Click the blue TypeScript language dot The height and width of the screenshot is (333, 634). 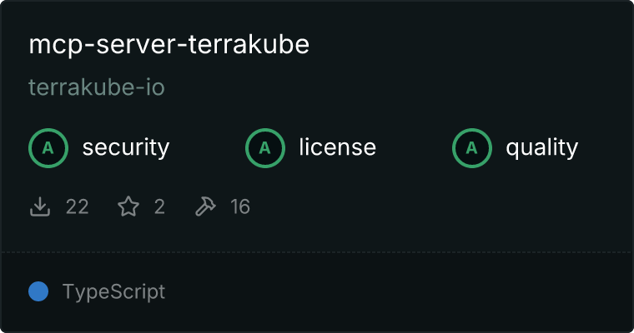pyautogui.click(x=38, y=291)
